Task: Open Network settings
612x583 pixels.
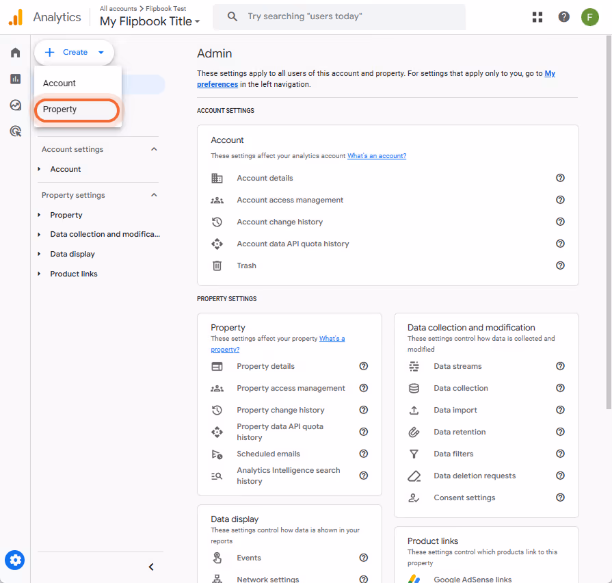Action: (x=268, y=579)
